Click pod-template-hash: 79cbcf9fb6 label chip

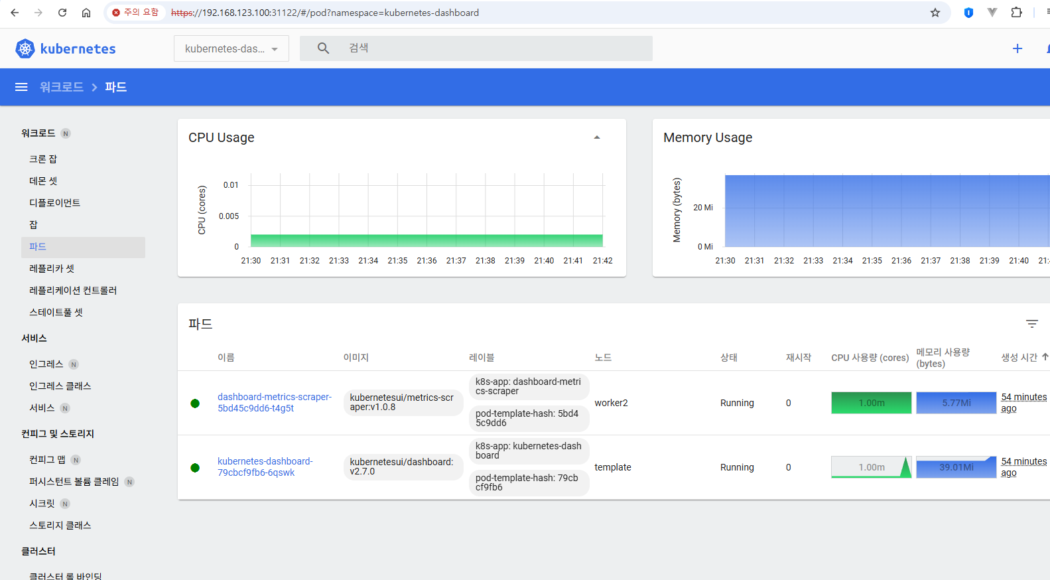coord(529,483)
